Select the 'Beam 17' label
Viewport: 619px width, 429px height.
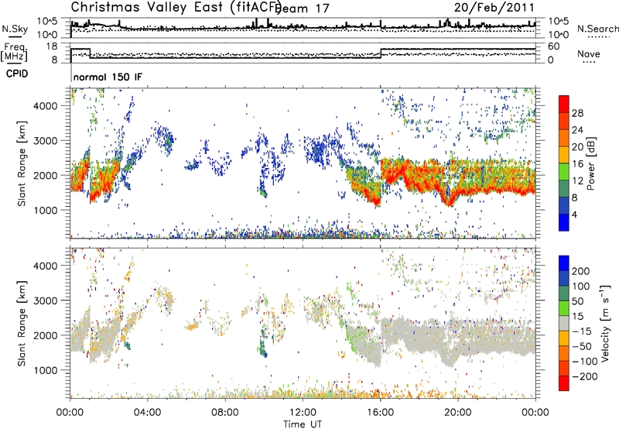click(x=303, y=8)
